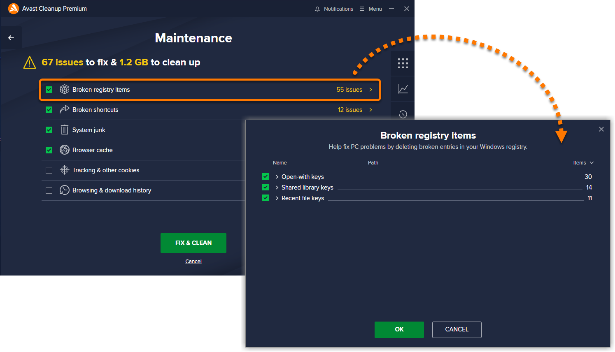The width and height of the screenshot is (615, 352).
Task: Confirm dialog with OK button
Action: tap(399, 330)
